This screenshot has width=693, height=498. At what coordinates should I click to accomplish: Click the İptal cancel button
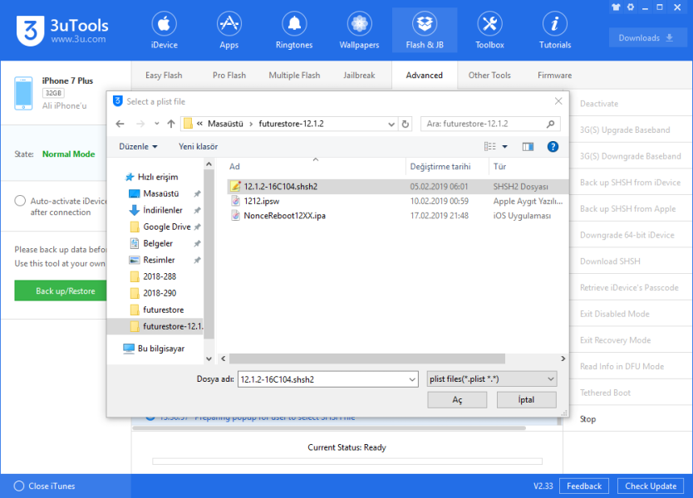click(x=526, y=400)
